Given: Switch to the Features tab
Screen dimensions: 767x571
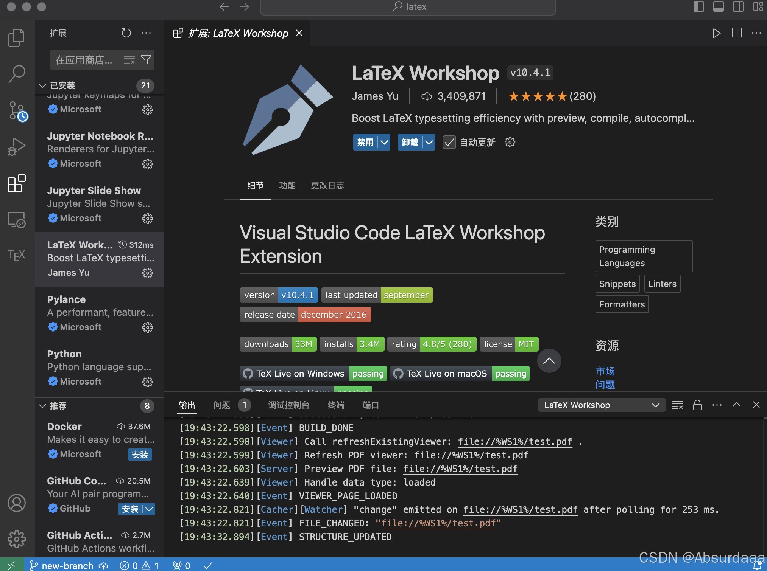Looking at the screenshot, I should 287,186.
